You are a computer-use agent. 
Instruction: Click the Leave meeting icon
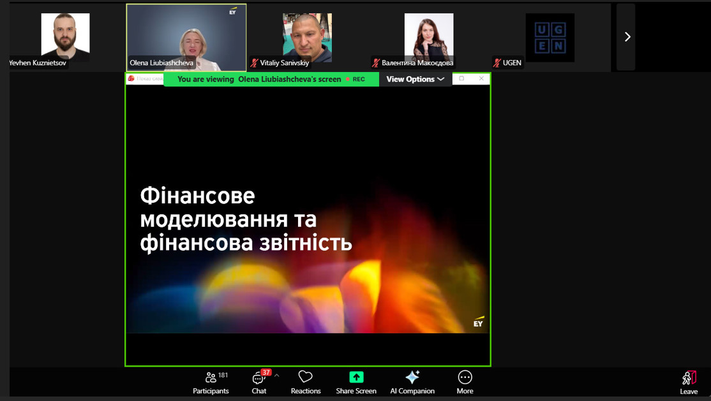(689, 378)
